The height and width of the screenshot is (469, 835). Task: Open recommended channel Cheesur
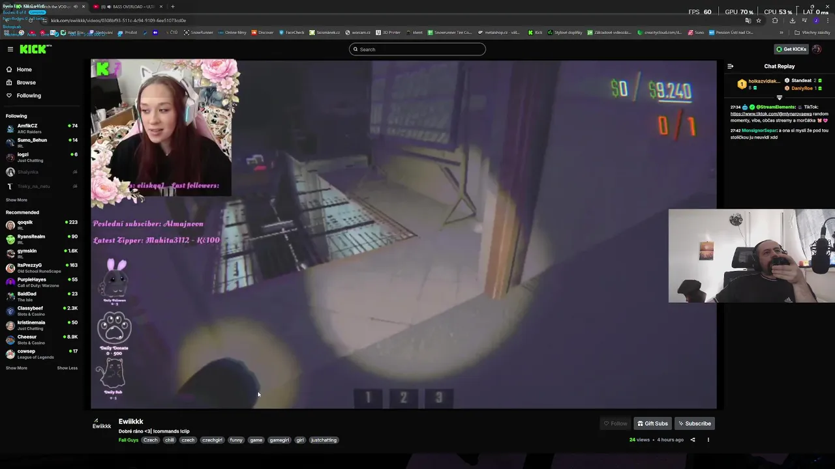tap(42, 339)
